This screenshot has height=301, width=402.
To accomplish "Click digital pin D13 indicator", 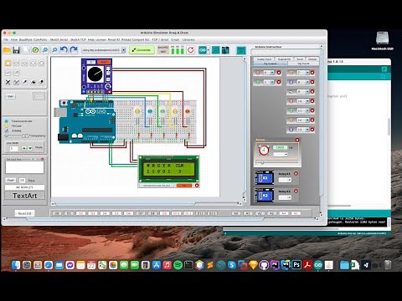I will (x=212, y=213).
